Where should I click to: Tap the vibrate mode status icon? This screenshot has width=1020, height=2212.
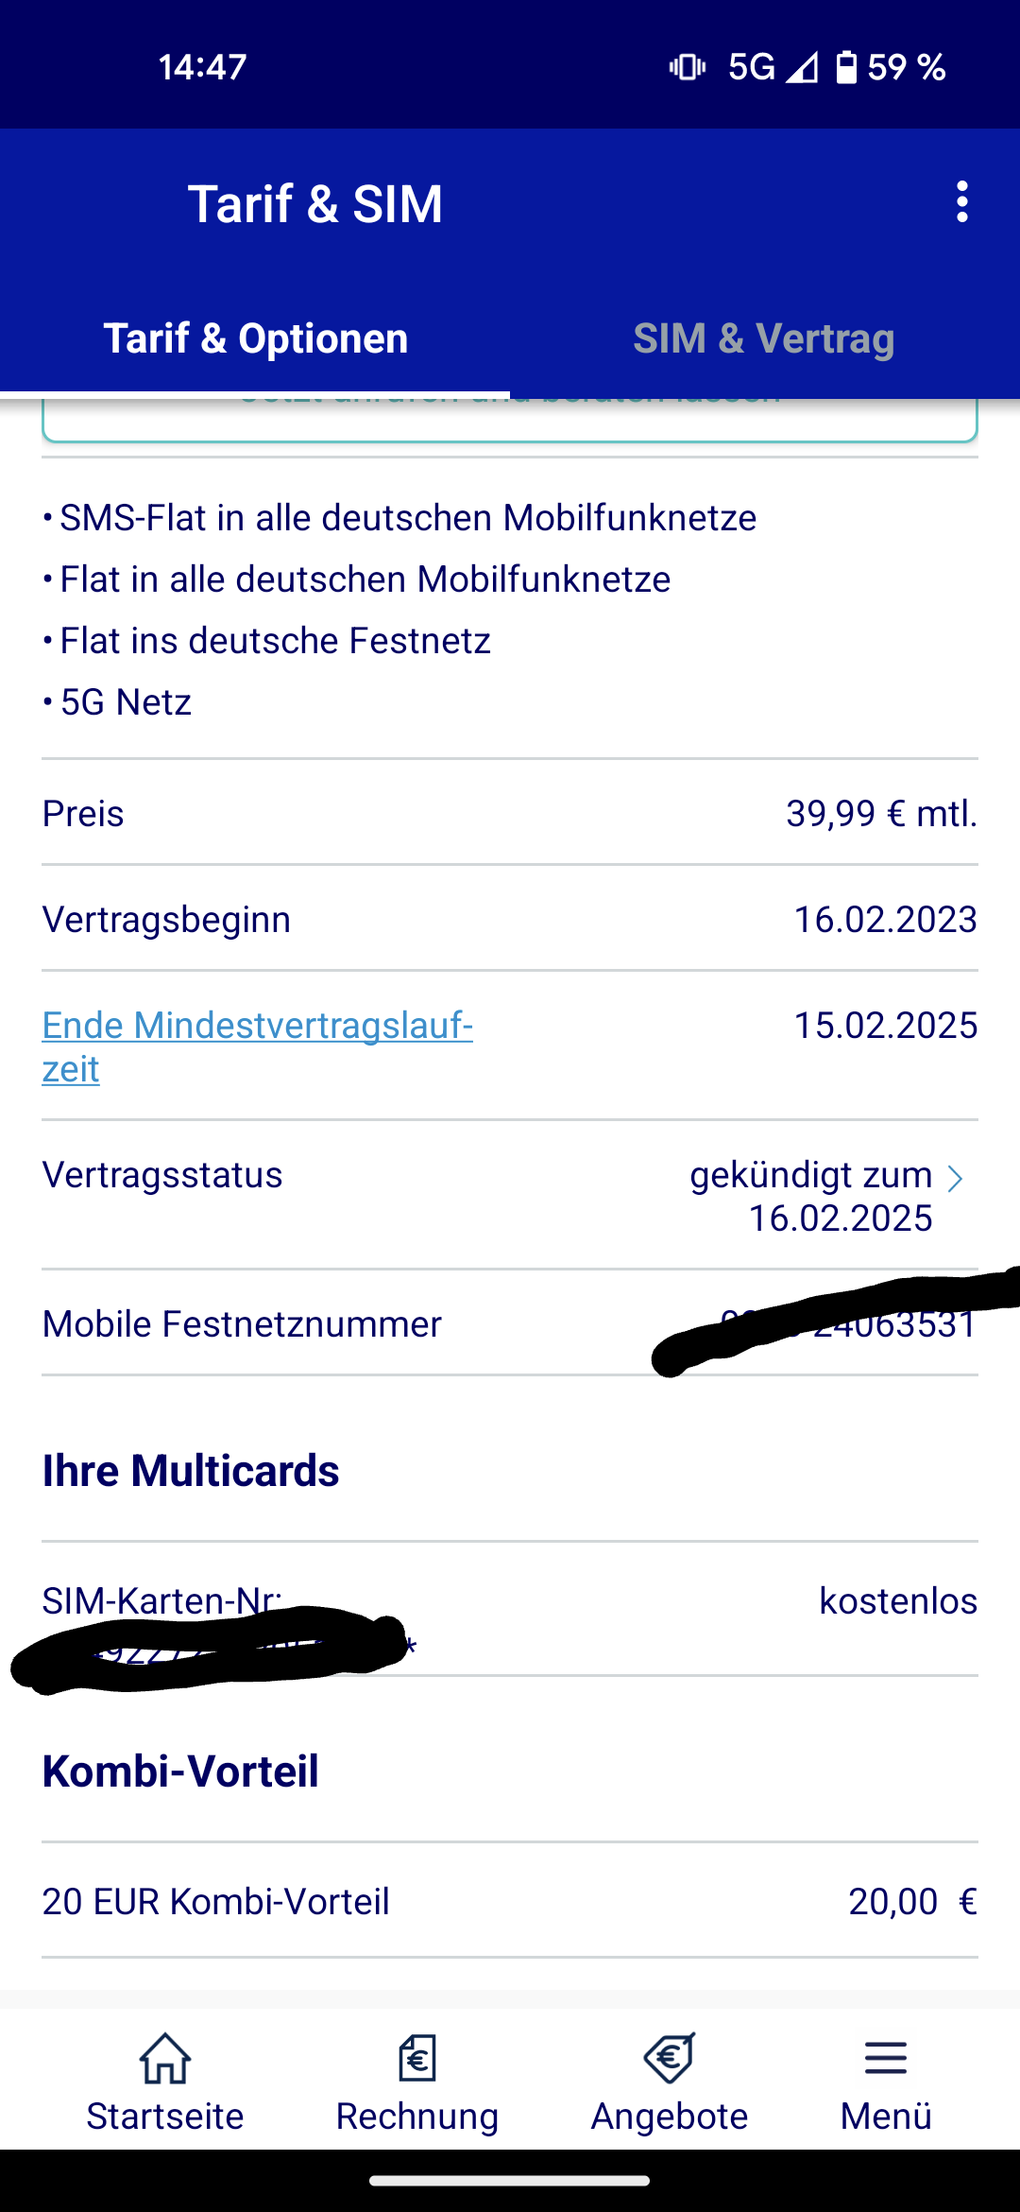pos(688,67)
